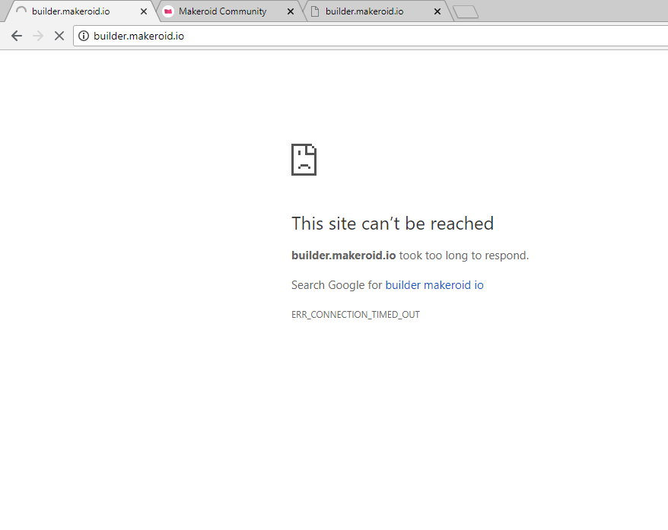Open the 'builder makeroid io' Google search link

434,285
